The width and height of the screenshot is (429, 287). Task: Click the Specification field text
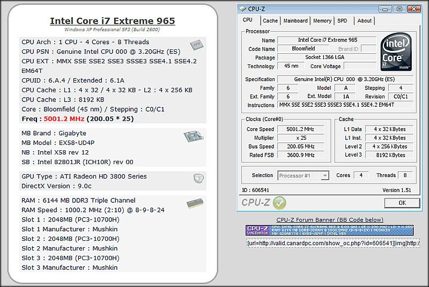click(345, 79)
